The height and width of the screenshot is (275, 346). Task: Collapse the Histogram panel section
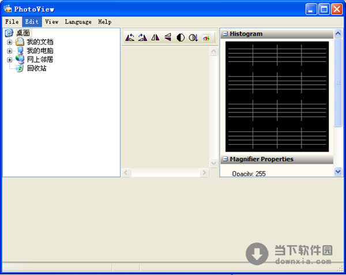[225, 34]
